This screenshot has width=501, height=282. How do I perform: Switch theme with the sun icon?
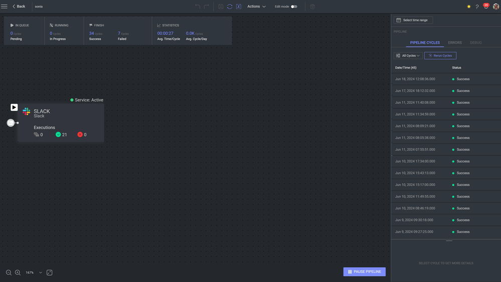[469, 7]
